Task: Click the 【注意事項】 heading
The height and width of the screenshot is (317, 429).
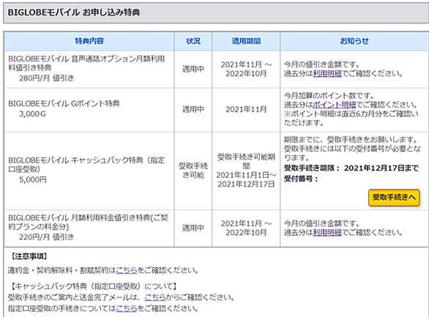Action: (29, 256)
